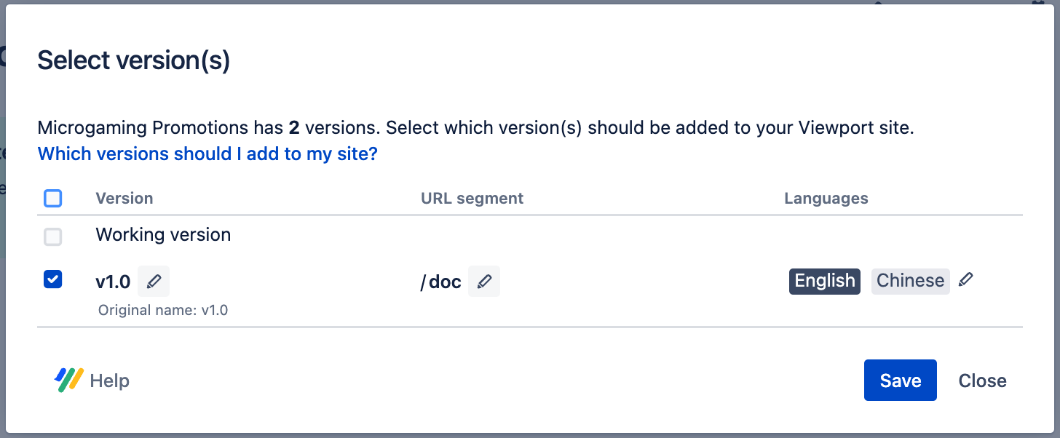Click the bold v1.0 version name
1060x438 pixels.
[113, 282]
